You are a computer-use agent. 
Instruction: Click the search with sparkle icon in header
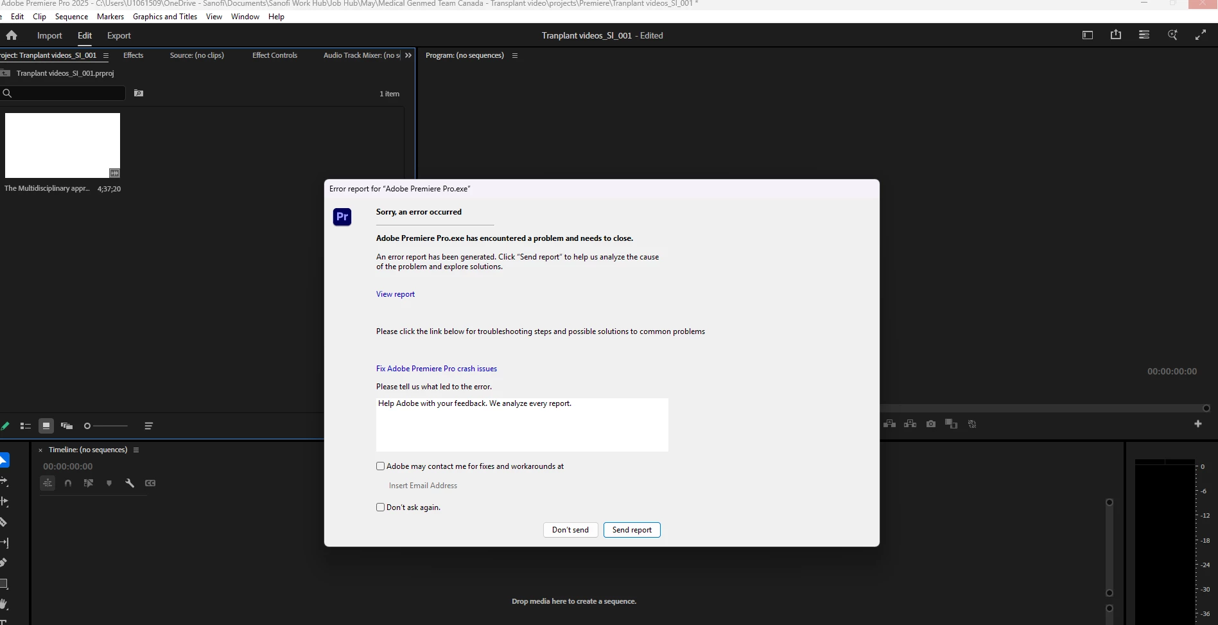point(1172,35)
